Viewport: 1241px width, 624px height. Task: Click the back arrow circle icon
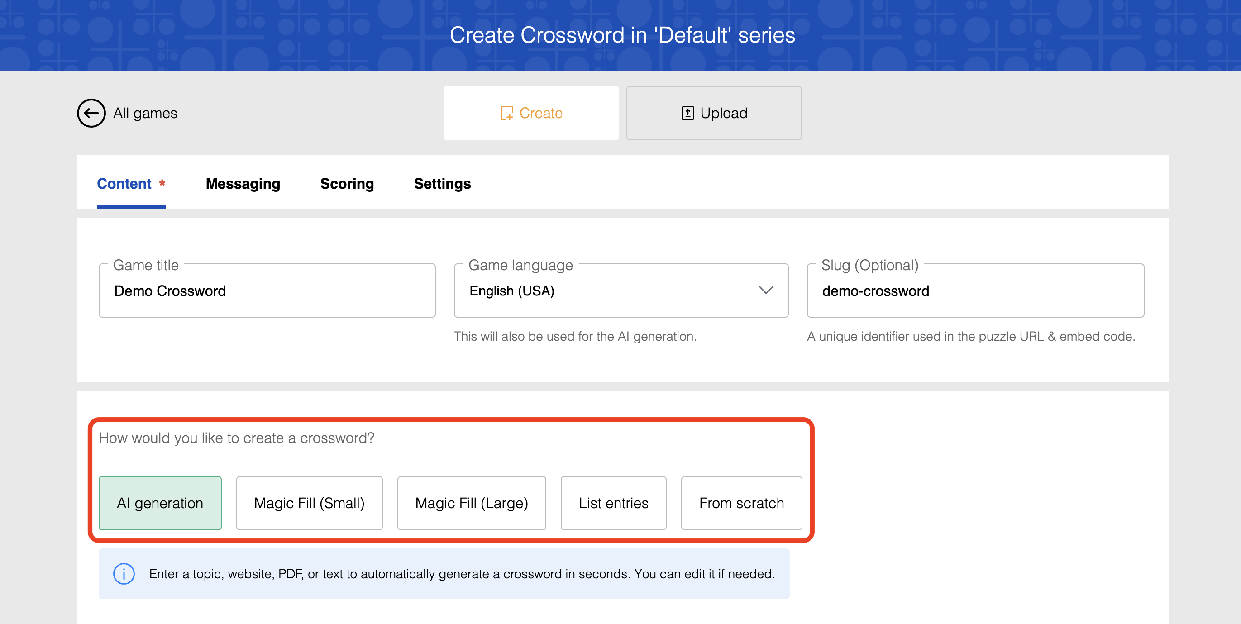pyautogui.click(x=91, y=113)
